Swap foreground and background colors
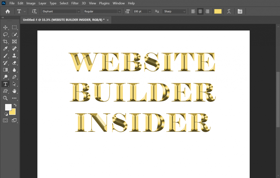The width and height of the screenshot is (280, 178). click(16, 105)
